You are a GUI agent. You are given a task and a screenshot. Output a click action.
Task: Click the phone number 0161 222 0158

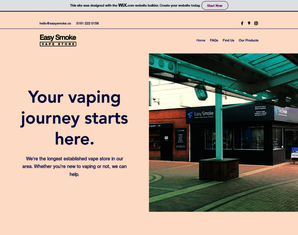87,23
